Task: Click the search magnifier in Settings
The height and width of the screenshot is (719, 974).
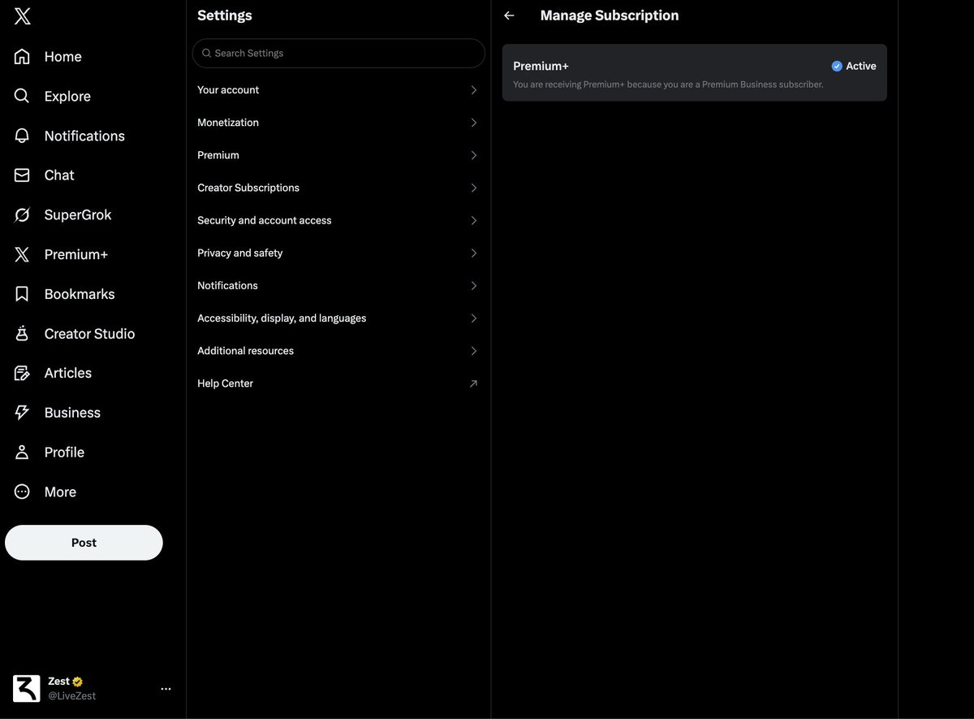Action: point(206,53)
